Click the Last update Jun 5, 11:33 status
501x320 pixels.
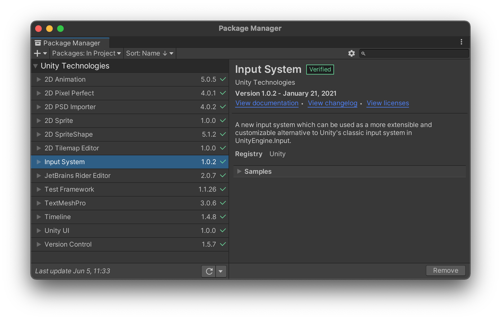coord(73,271)
